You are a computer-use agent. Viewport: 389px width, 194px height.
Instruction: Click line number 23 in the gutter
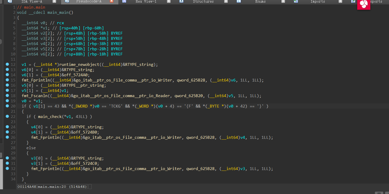13,122
